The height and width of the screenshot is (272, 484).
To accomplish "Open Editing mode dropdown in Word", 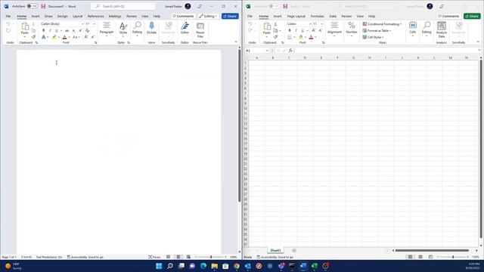I will coord(209,16).
